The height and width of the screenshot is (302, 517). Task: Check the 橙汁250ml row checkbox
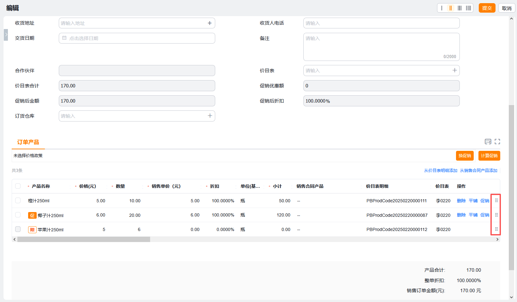pyautogui.click(x=18, y=200)
